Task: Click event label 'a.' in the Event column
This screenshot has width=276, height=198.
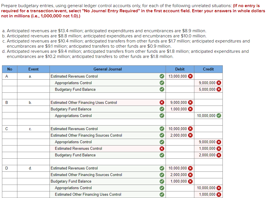Action: click(x=30, y=76)
